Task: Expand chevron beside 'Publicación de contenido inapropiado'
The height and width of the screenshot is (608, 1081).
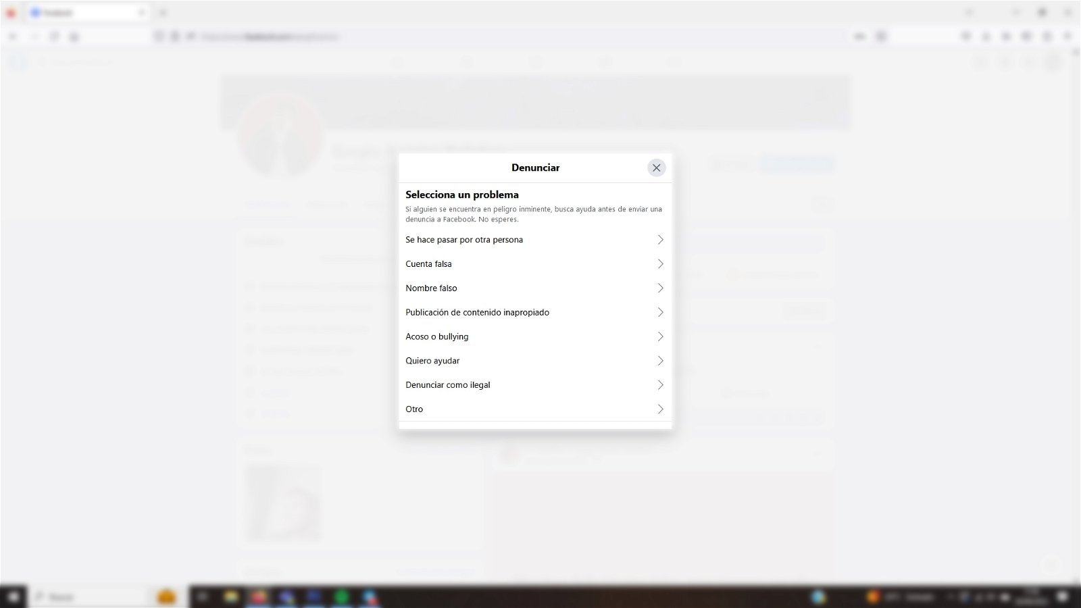Action: [660, 312]
